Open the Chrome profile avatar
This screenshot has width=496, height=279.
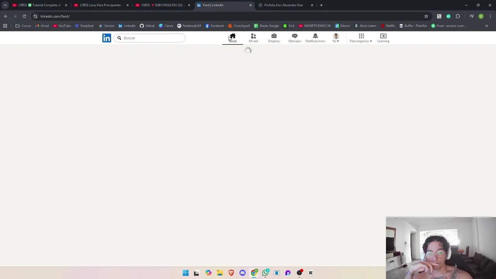(481, 16)
